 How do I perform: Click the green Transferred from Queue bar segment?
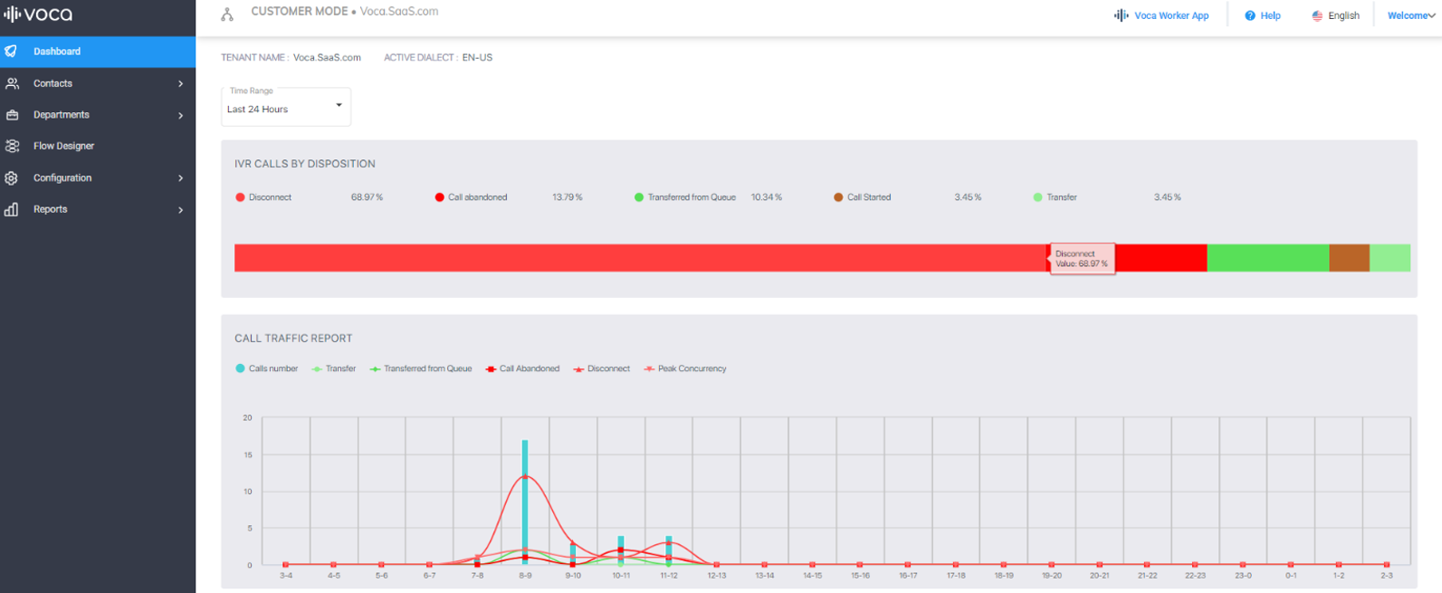click(x=1267, y=258)
